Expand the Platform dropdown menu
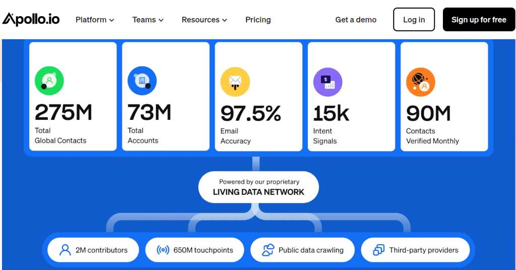Viewport: 516px width, 270px height. [x=95, y=20]
